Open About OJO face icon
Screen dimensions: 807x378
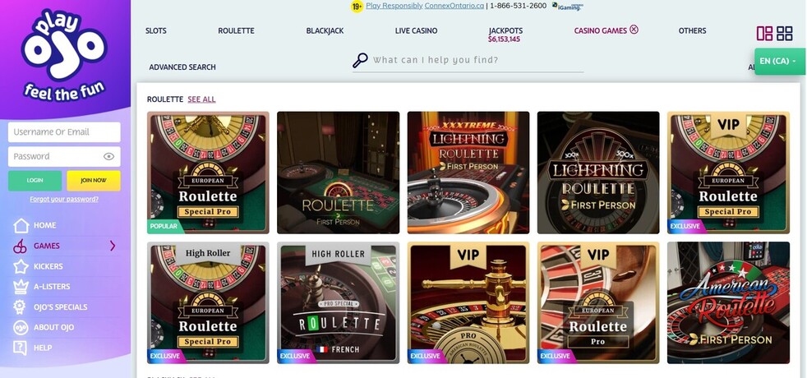(21, 327)
